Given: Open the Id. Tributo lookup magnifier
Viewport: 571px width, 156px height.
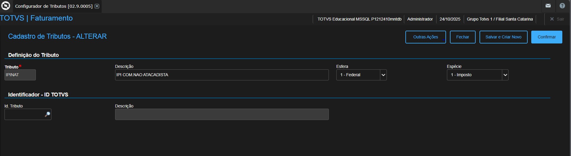Looking at the screenshot, I should 47,115.
